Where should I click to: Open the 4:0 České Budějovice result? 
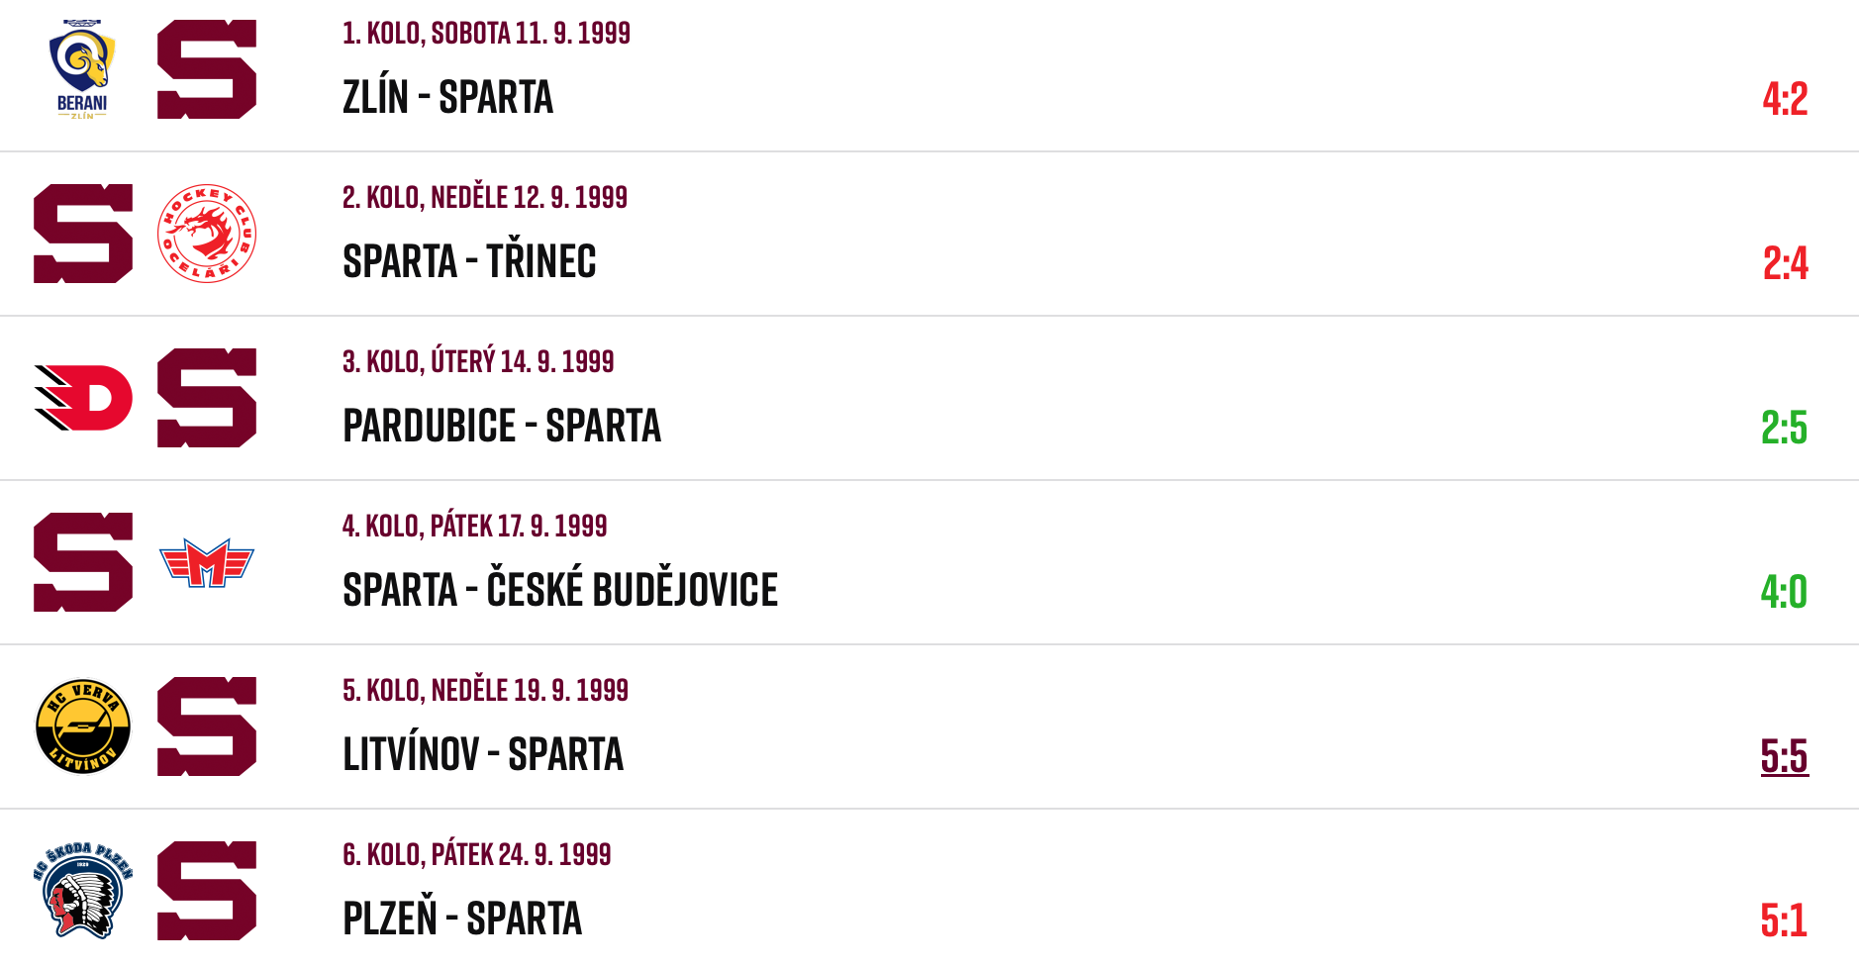click(x=1784, y=592)
